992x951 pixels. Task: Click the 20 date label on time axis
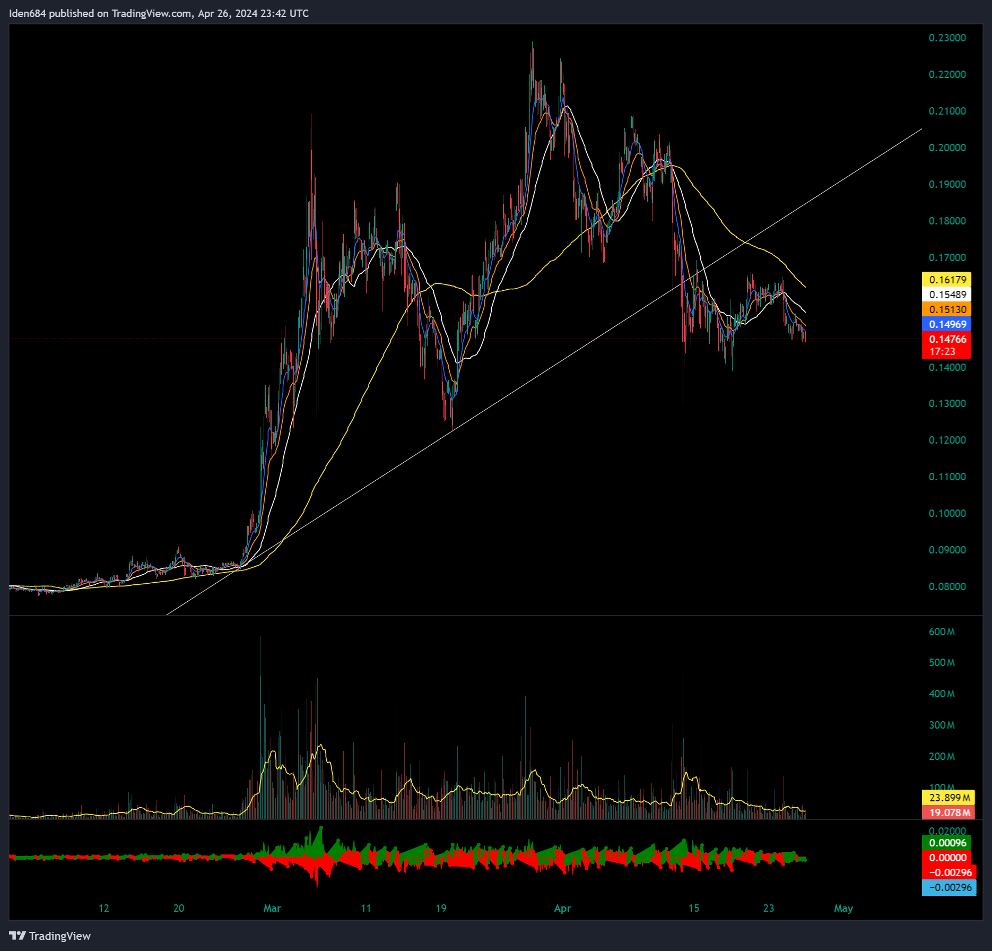tap(179, 908)
